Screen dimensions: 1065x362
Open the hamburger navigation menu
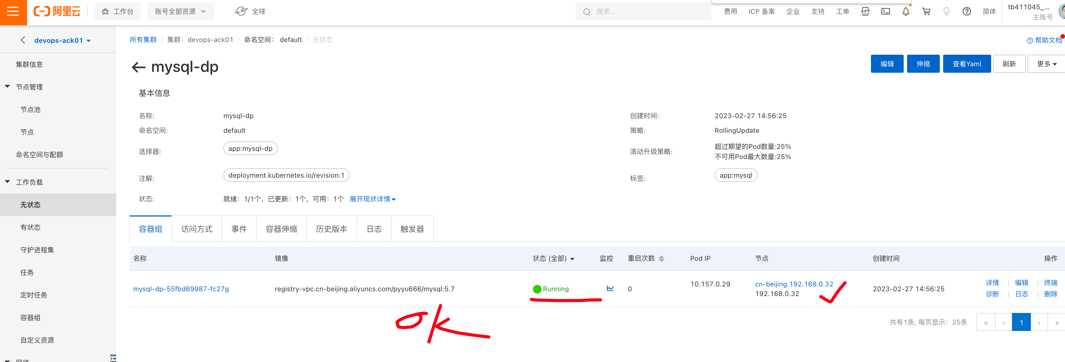[x=13, y=12]
